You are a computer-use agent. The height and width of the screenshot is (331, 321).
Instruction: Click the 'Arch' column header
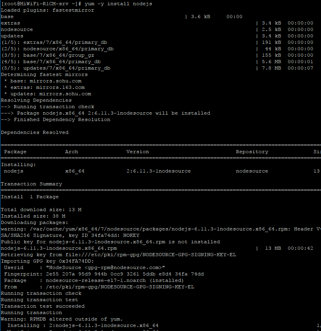click(x=72, y=152)
